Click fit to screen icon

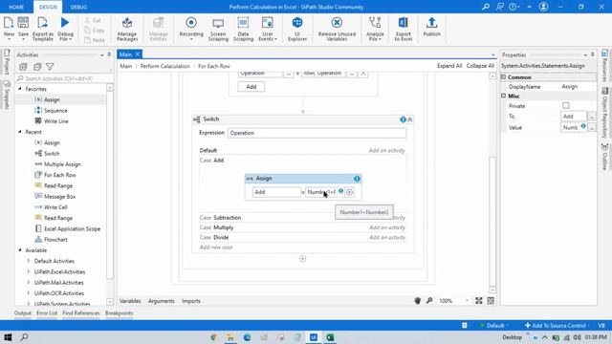pyautogui.click(x=479, y=300)
